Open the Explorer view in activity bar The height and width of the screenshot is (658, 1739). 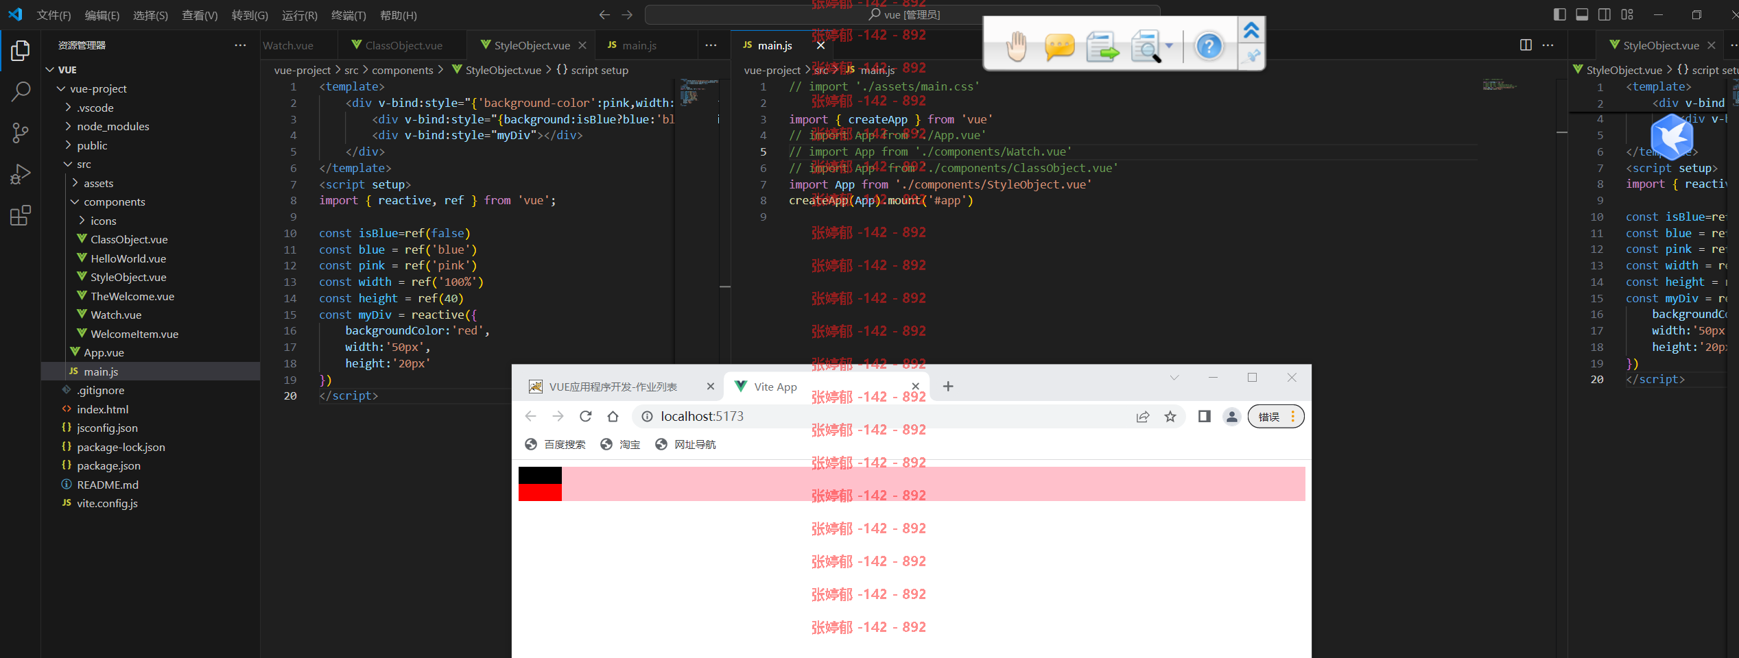point(21,51)
